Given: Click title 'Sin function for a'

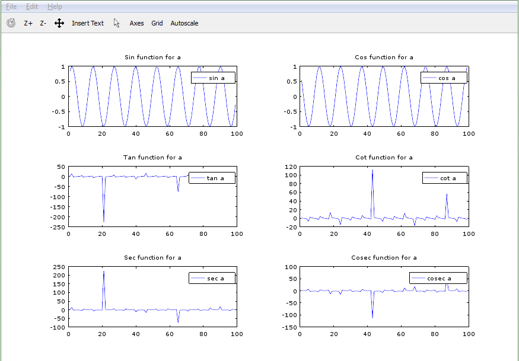Looking at the screenshot, I should 152,57.
